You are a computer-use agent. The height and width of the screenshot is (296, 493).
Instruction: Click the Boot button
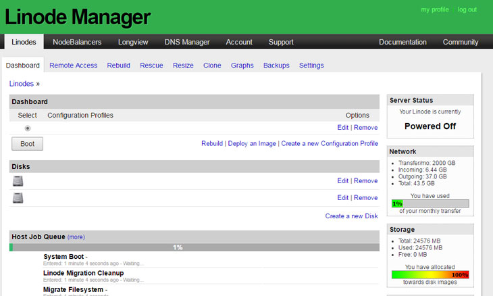tap(28, 144)
